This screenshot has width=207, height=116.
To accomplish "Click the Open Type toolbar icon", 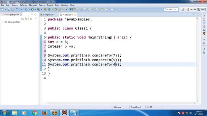I will [x=56, y=9].
